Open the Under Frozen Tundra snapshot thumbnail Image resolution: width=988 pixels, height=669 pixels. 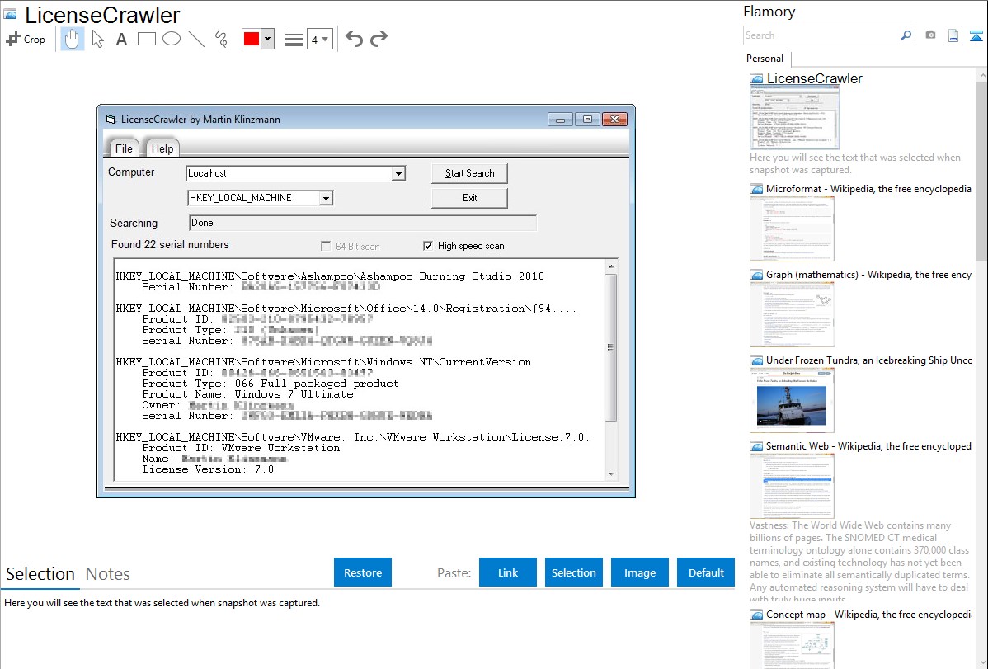tap(792, 399)
